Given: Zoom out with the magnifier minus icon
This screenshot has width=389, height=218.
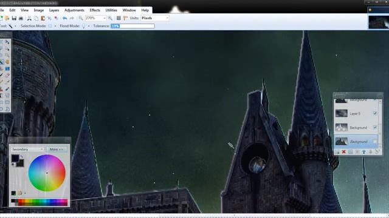Looking at the screenshot, I should (81, 18).
